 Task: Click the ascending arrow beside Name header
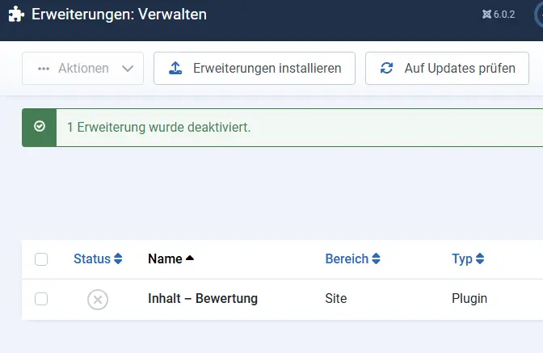click(190, 258)
